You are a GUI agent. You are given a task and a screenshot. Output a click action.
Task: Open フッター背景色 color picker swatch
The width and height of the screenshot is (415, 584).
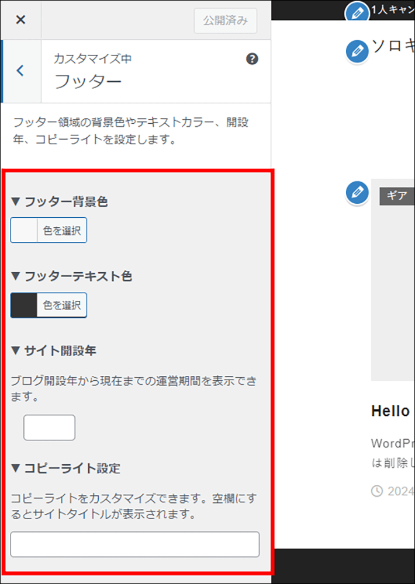point(24,230)
